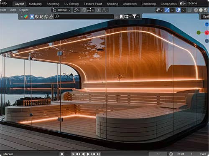Toggle the blue highlighted filter icon

[32, 17]
